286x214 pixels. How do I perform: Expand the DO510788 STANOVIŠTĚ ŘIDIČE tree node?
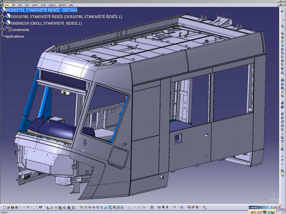[x=3, y=16]
